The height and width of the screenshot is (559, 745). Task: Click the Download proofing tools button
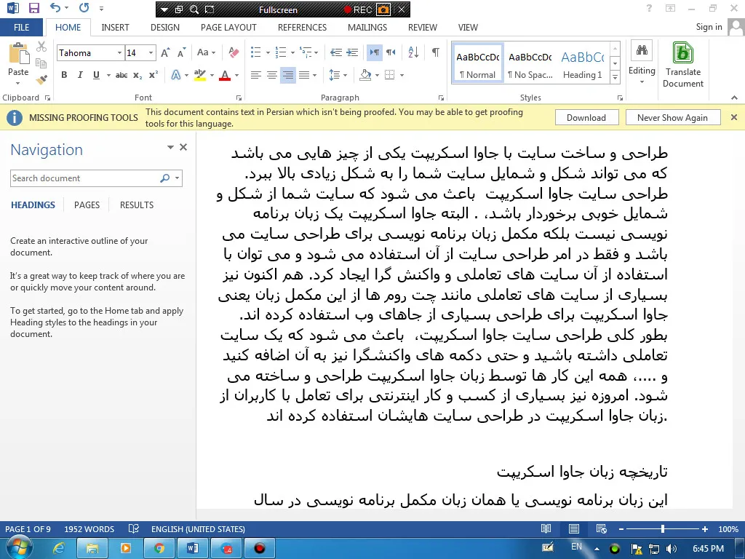point(586,118)
